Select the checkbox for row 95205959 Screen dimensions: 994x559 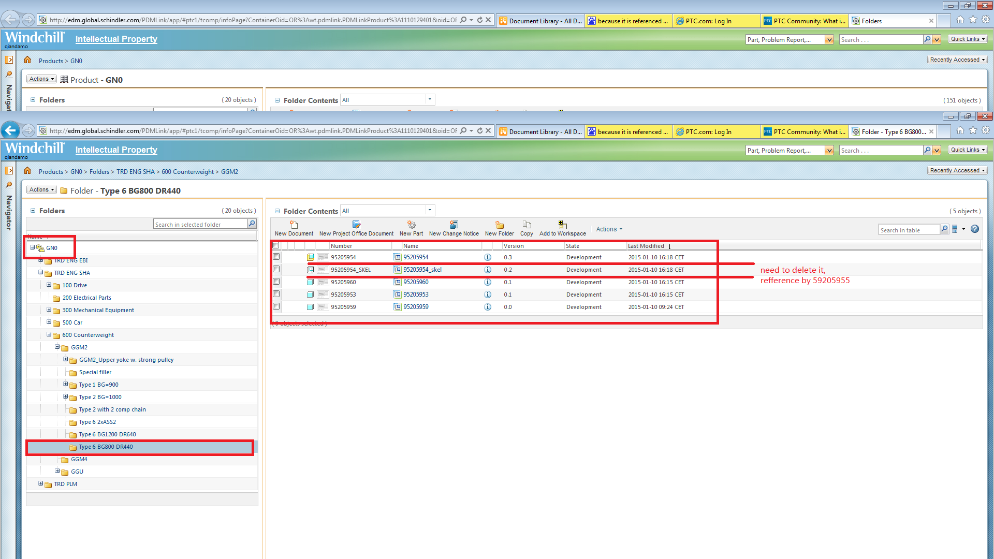pyautogui.click(x=276, y=306)
